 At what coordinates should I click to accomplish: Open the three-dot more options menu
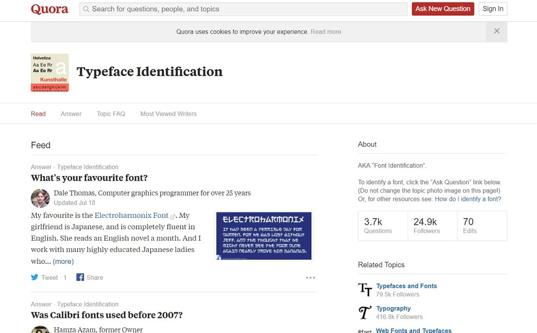[310, 278]
